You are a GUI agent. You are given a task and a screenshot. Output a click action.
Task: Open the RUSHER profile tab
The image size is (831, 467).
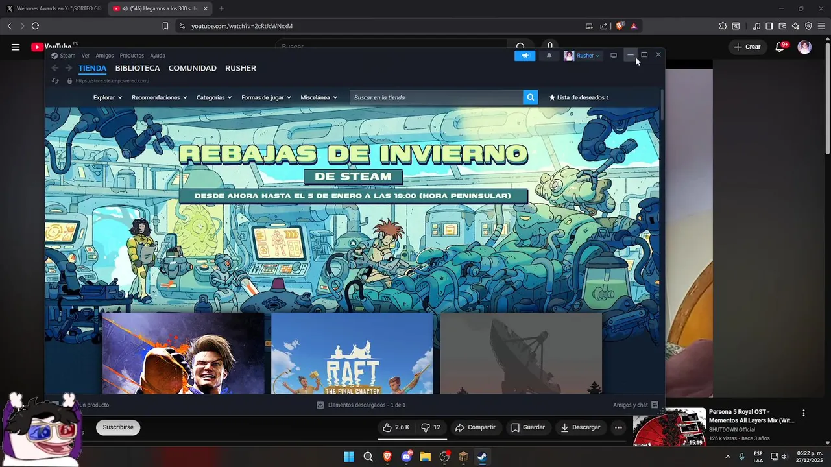coord(241,68)
